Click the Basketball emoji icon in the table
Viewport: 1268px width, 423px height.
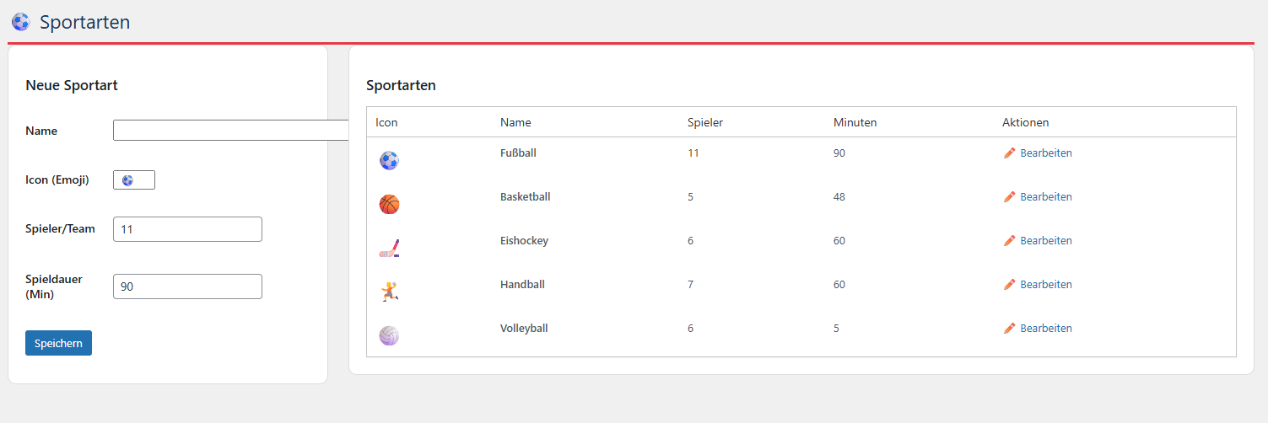point(389,204)
